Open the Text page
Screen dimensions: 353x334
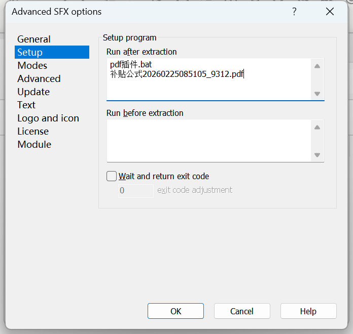point(26,105)
